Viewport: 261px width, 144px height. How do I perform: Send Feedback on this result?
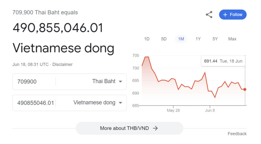(237, 134)
